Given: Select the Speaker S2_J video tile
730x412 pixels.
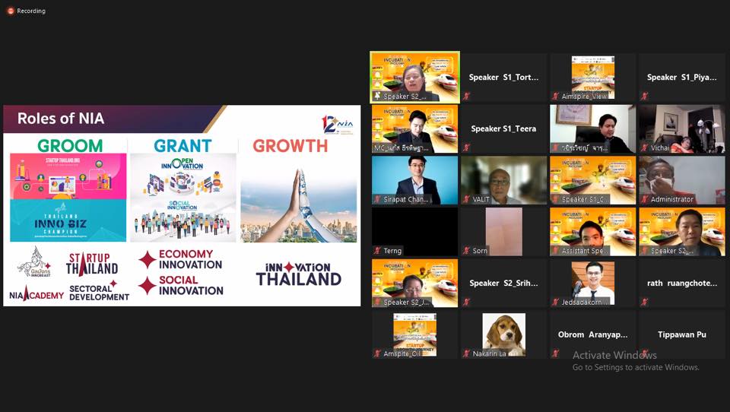Looking at the screenshot, I should click(415, 283).
